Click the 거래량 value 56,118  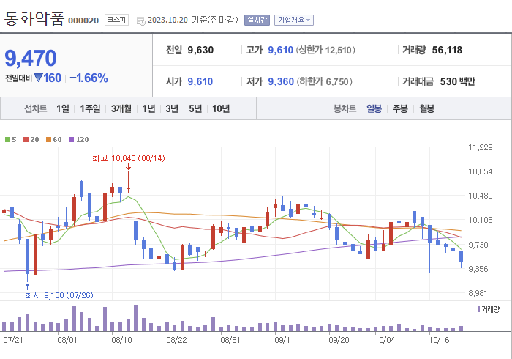[447, 50]
